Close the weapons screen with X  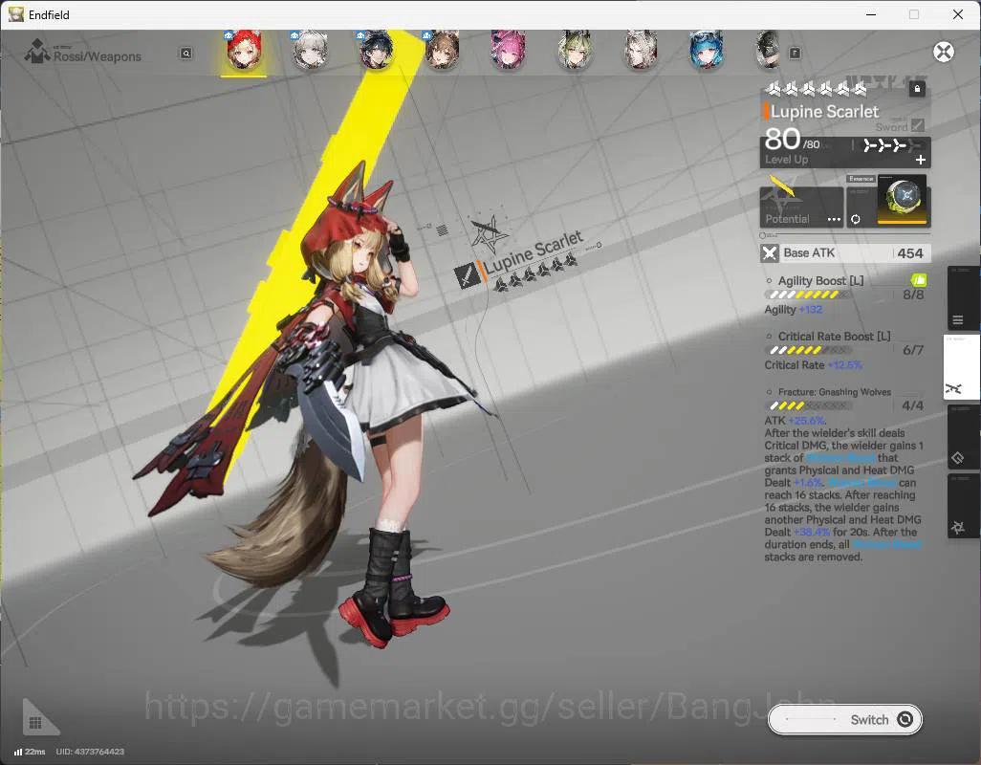coord(944,52)
